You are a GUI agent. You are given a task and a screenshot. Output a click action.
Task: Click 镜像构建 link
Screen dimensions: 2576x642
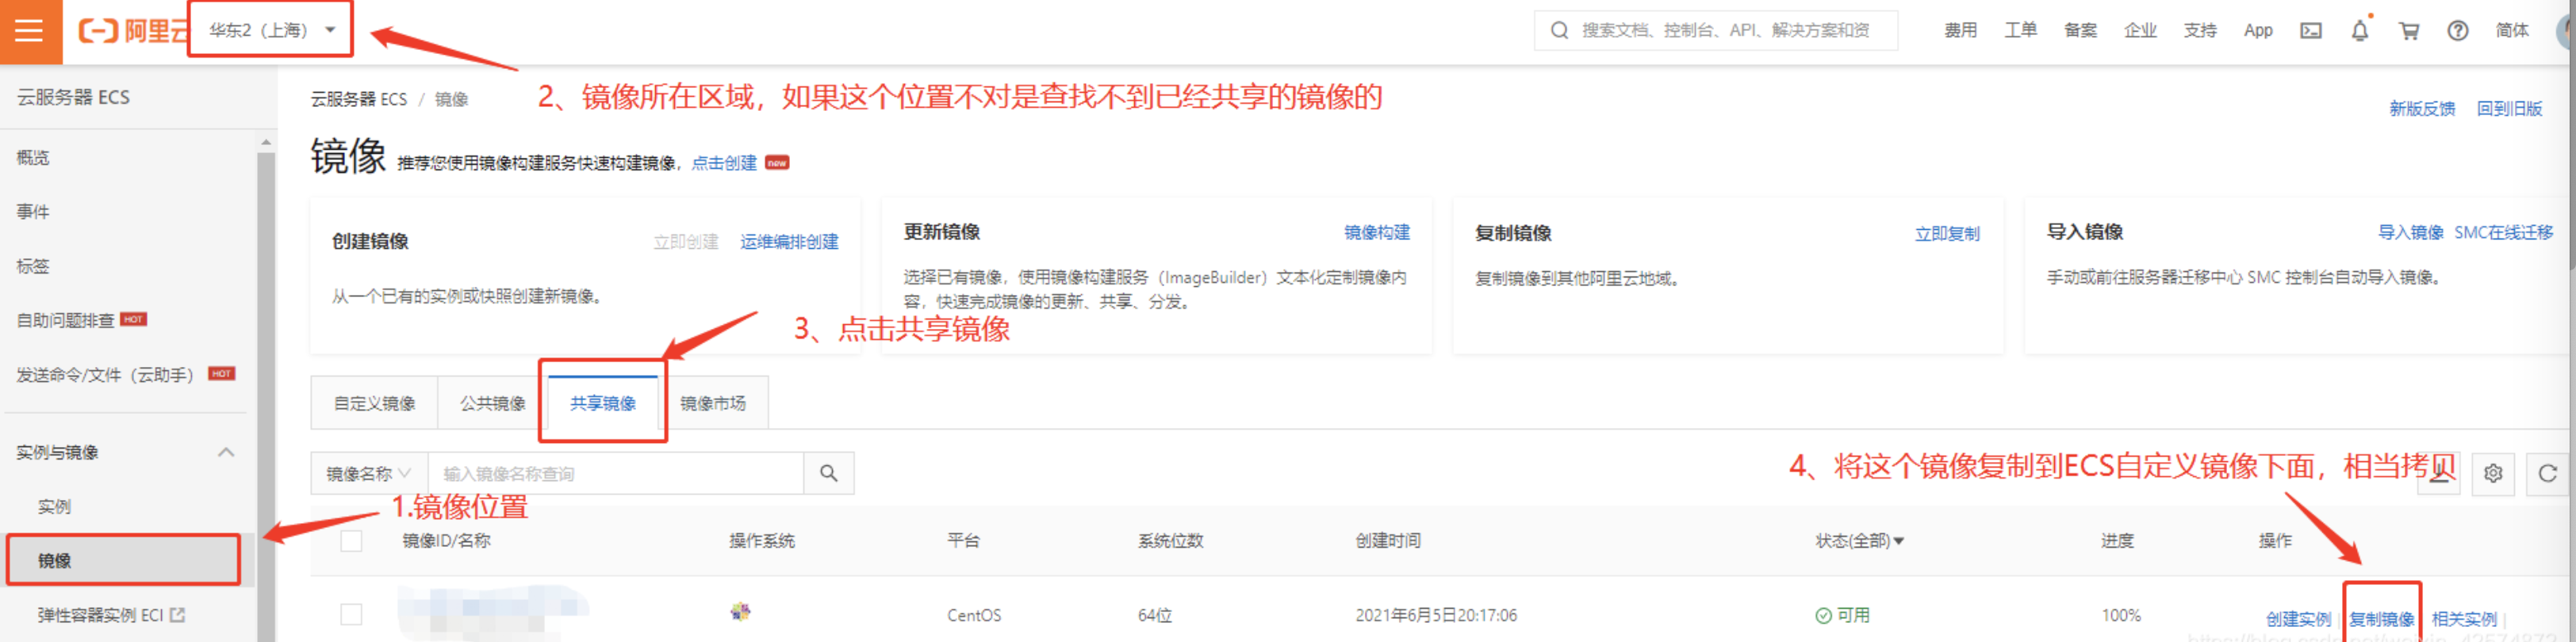click(x=1376, y=232)
